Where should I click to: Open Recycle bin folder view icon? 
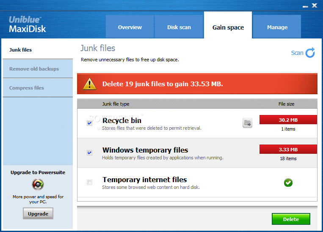click(x=247, y=123)
